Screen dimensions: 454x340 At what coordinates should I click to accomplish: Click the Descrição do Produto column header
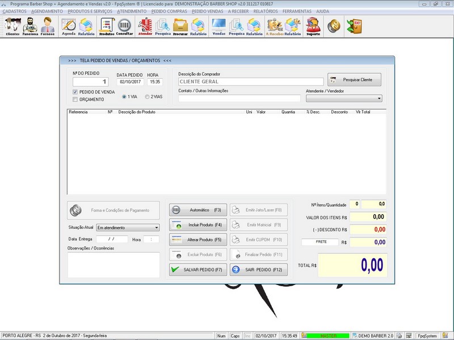137,112
